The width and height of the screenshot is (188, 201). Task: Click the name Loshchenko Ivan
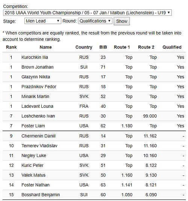[38, 116]
